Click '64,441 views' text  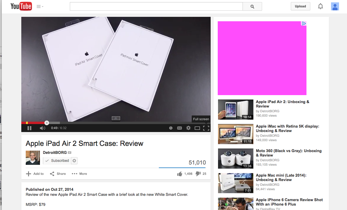[265, 189]
